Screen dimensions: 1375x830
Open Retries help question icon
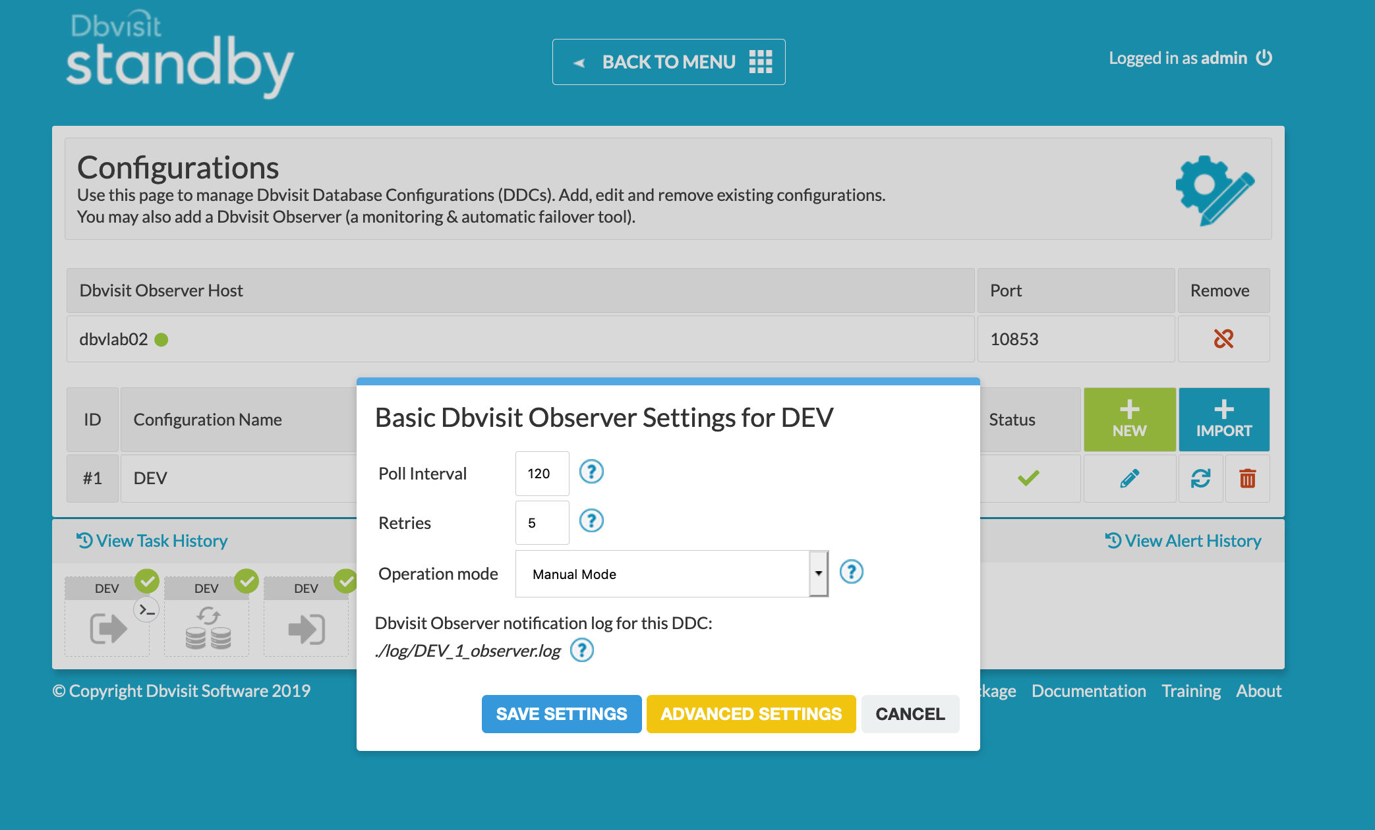(591, 521)
